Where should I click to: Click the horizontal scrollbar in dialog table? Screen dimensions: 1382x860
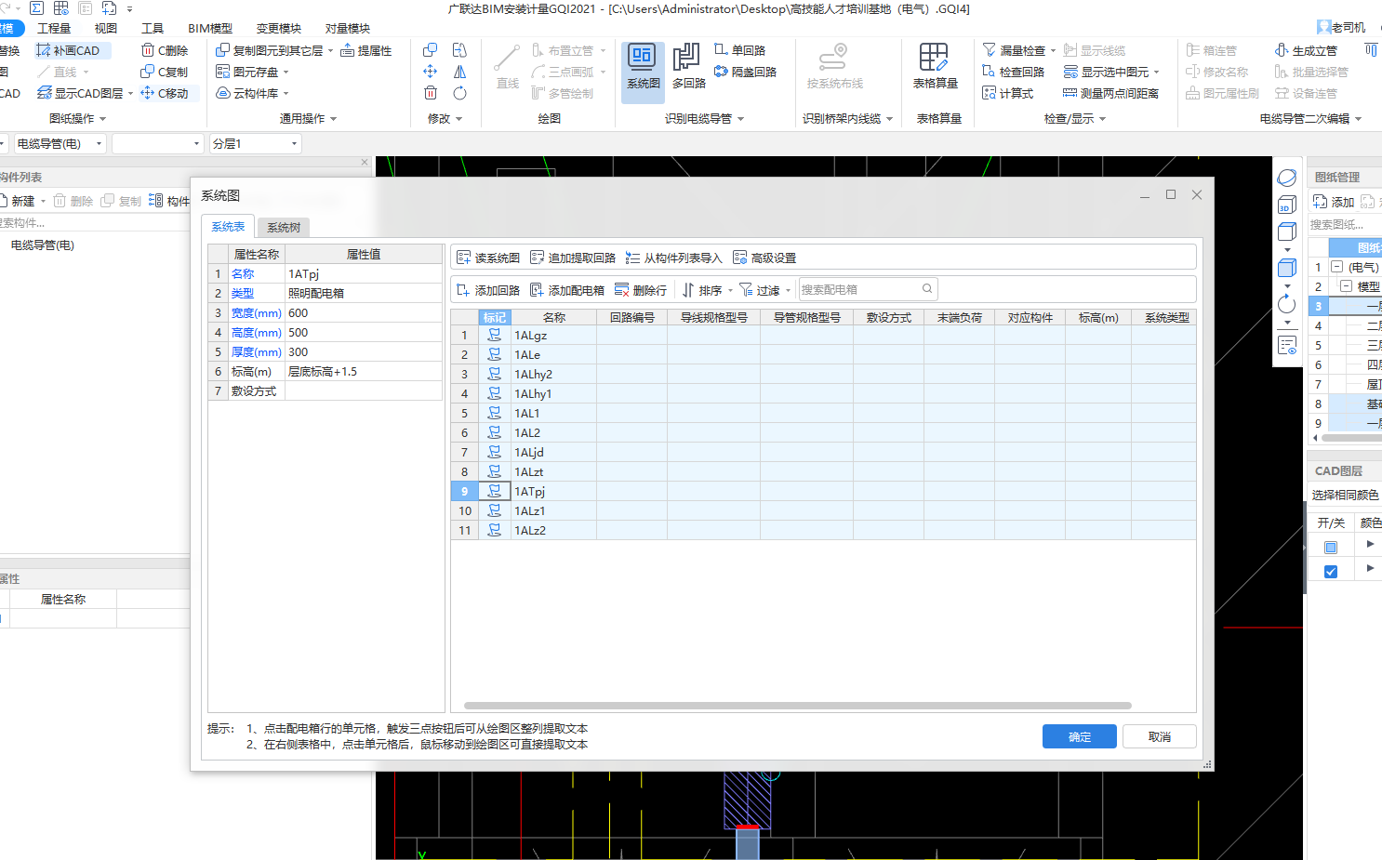(797, 706)
